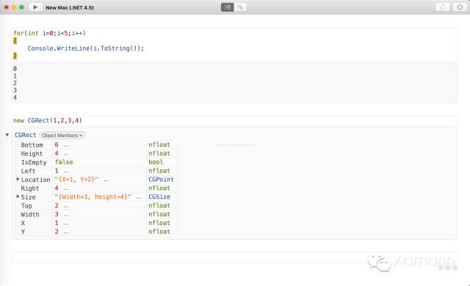Viewport: 470px width, 286px height.
Task: Expand the Location property row
Action: tap(18, 179)
